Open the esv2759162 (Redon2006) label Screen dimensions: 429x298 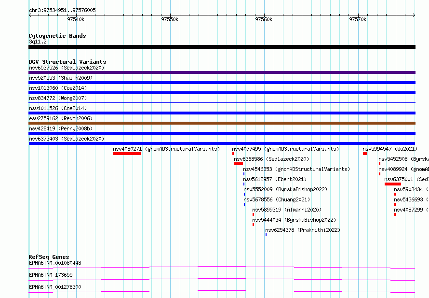[61, 118]
